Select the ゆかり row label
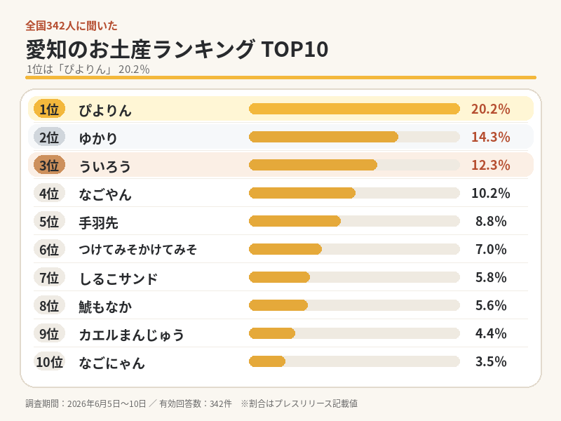The width and height of the screenshot is (561, 421). point(98,138)
